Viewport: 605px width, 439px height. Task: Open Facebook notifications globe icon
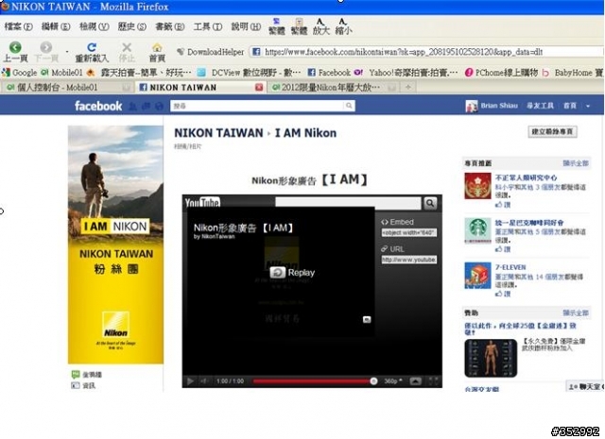click(x=159, y=107)
